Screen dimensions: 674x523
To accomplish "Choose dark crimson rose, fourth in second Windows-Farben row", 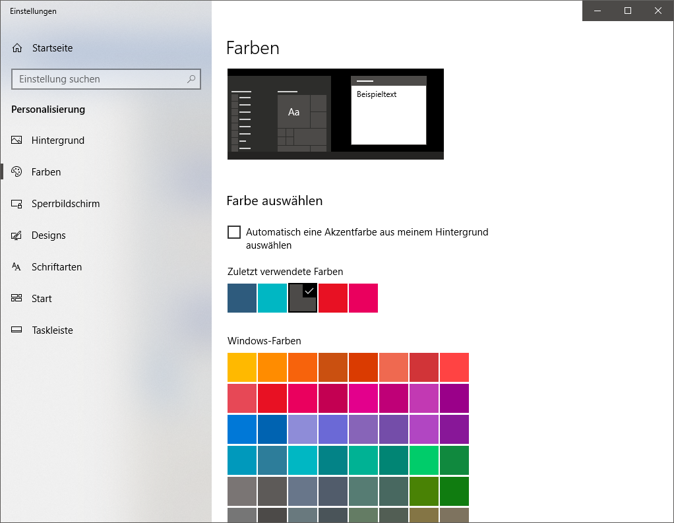I will (x=333, y=398).
